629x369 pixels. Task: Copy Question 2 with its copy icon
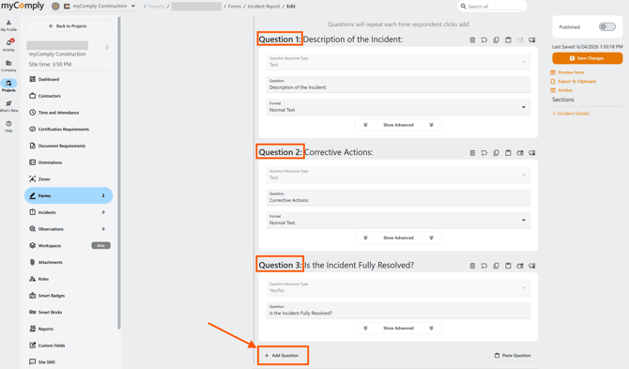497,153
